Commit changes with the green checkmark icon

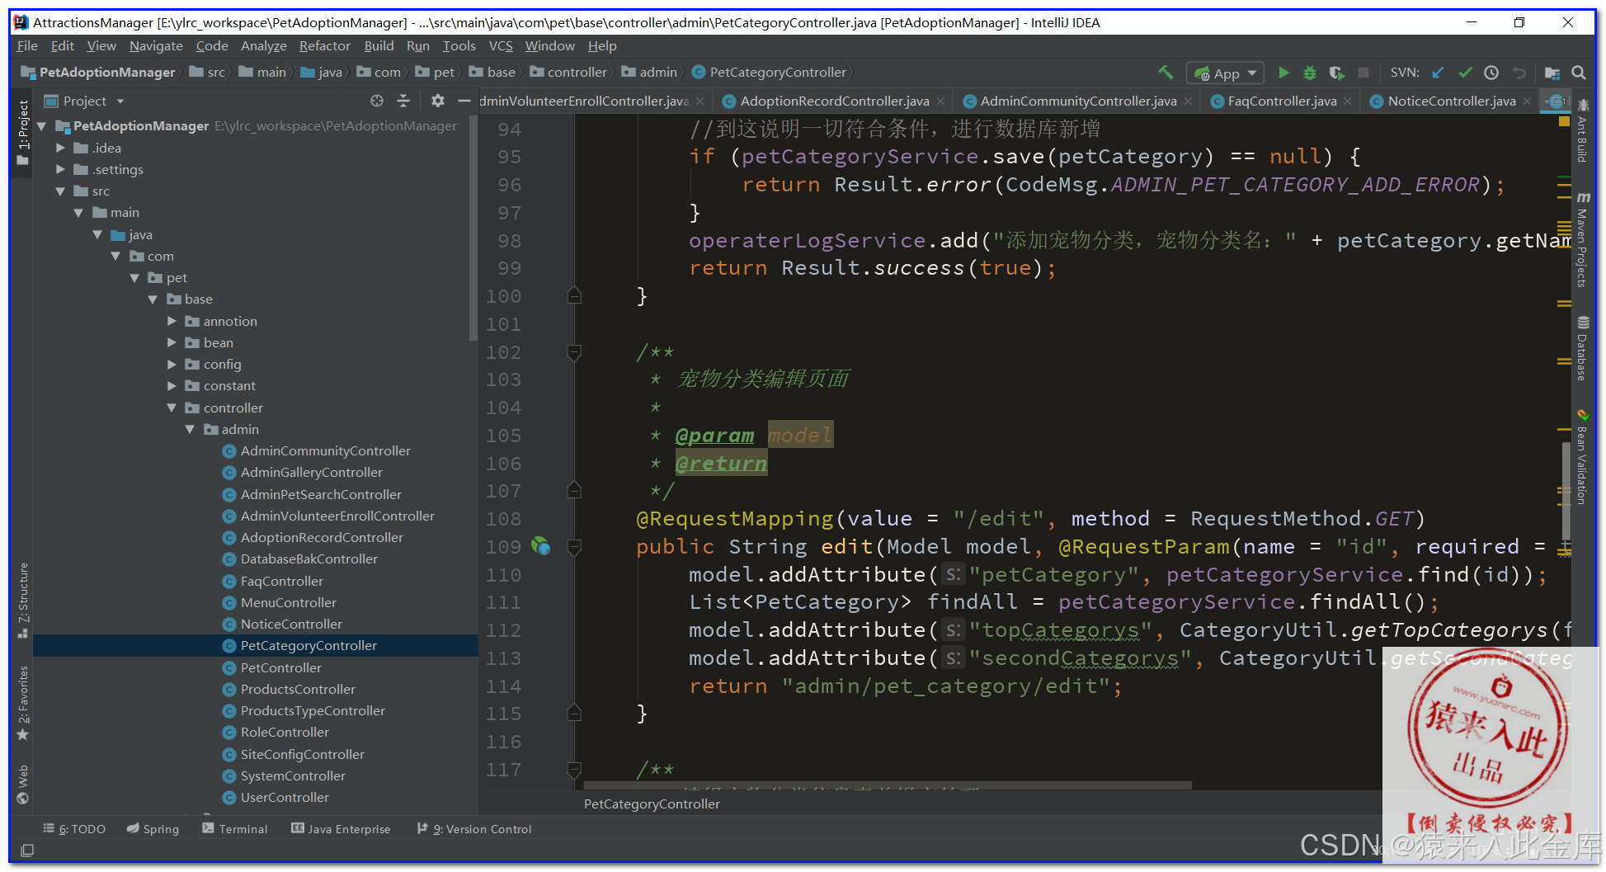1465,73
